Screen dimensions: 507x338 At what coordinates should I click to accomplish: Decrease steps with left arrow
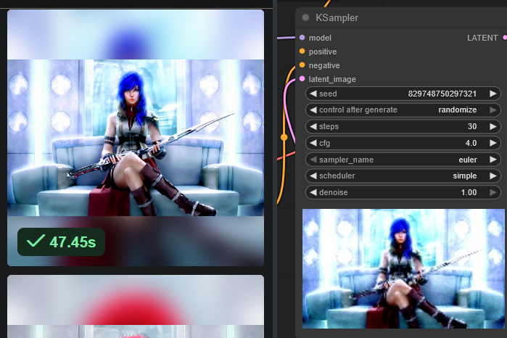click(313, 126)
